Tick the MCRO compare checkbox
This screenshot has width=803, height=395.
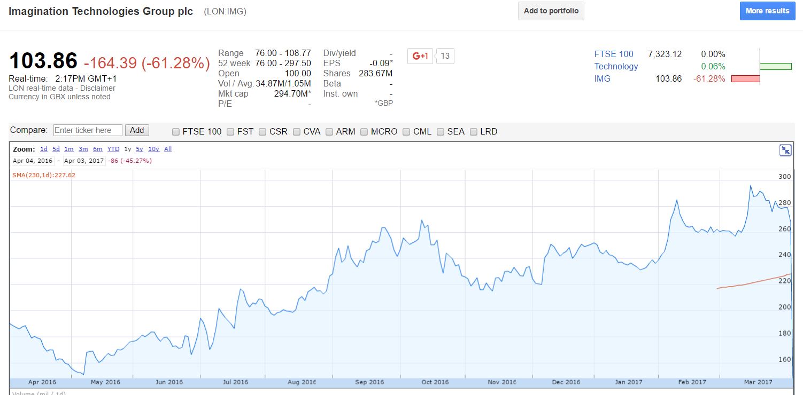pos(364,132)
